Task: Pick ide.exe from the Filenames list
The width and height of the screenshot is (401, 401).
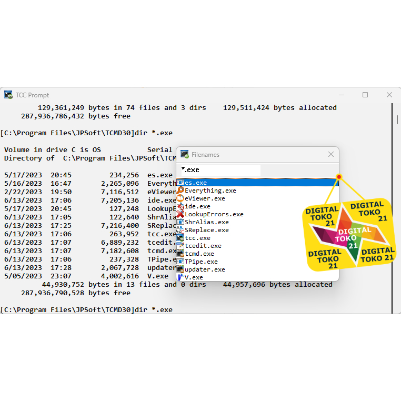Action: coord(257,206)
